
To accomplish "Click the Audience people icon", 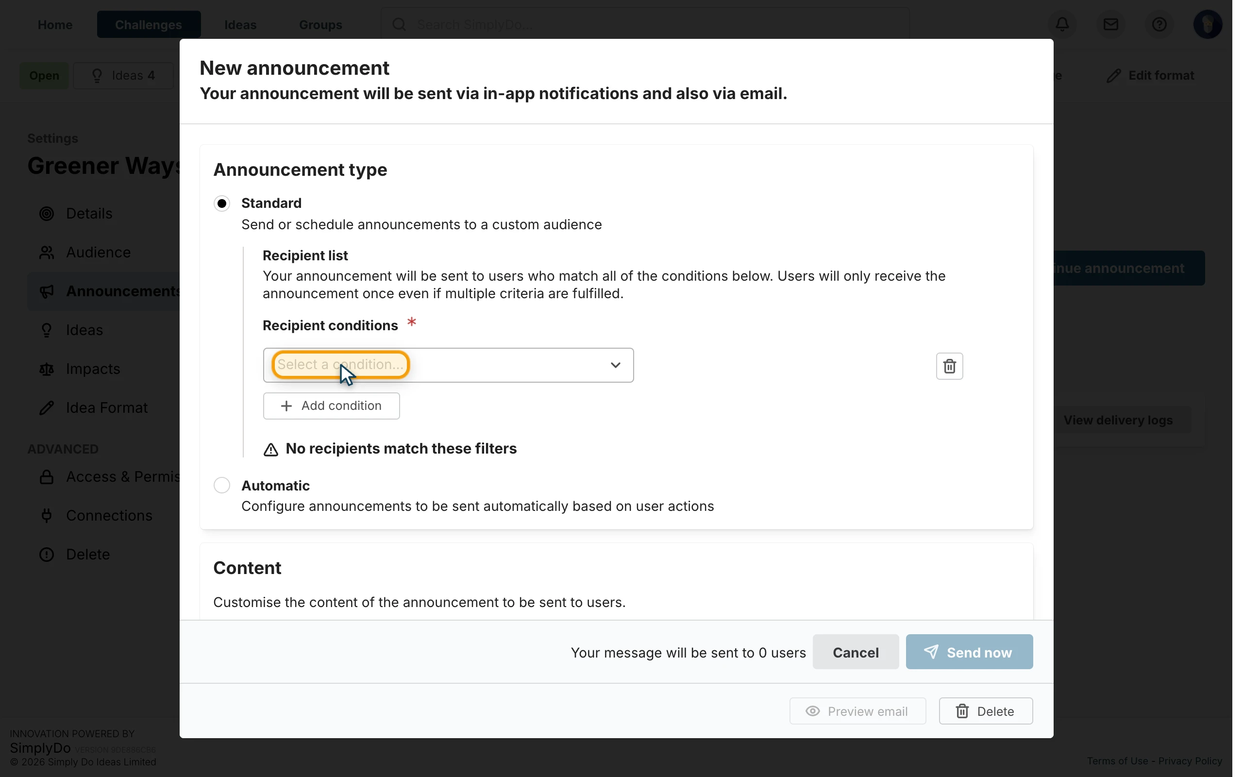I will tap(47, 253).
